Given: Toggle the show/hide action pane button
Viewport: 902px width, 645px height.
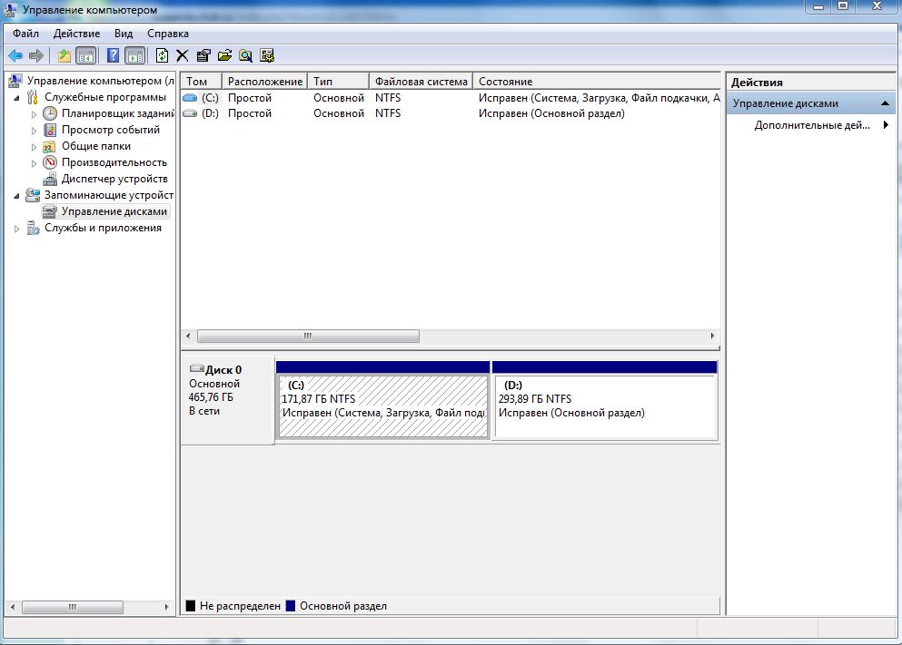Looking at the screenshot, I should [134, 55].
